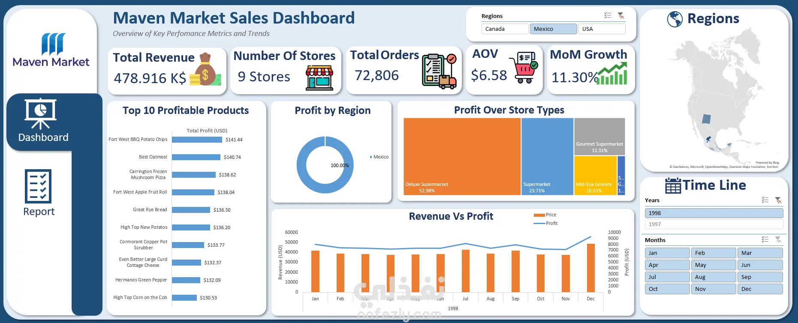Filter by Mar in Months slicer

[x=760, y=253]
